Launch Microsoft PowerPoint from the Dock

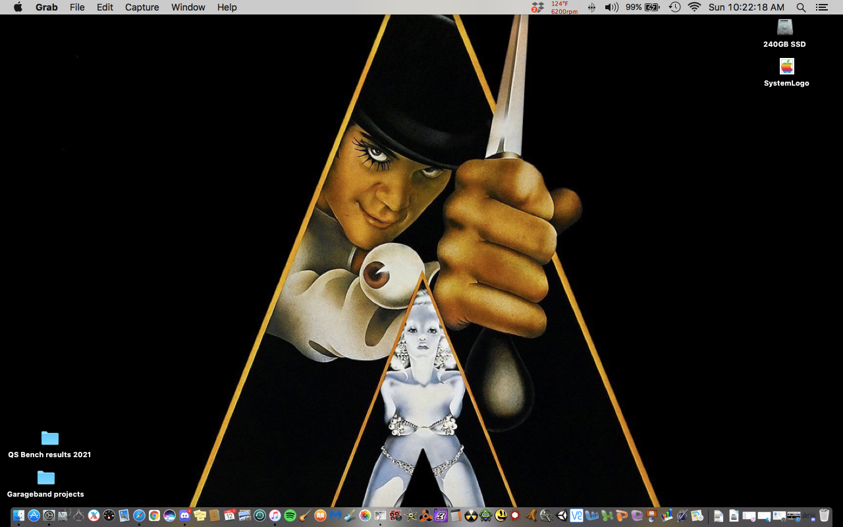[622, 516]
